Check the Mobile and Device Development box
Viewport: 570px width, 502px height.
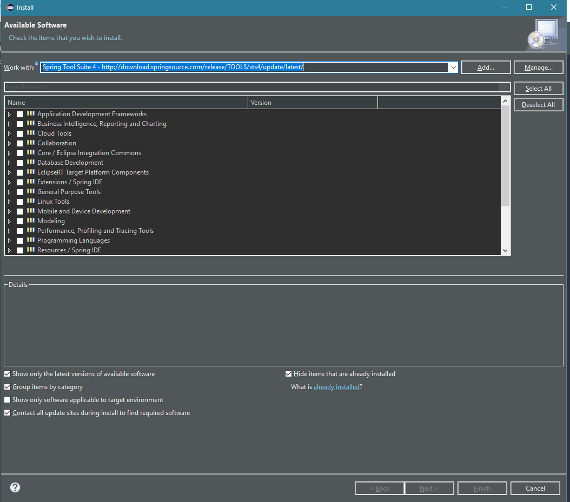(19, 211)
